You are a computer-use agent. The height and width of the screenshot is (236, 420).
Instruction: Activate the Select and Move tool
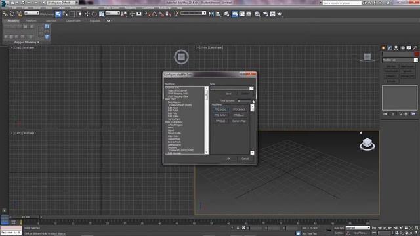(87, 14)
